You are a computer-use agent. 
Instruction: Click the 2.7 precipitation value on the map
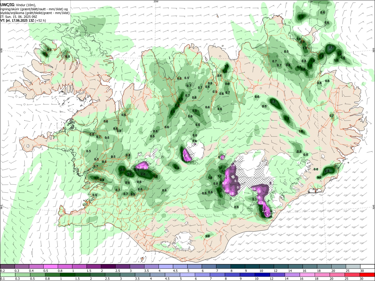(331, 47)
